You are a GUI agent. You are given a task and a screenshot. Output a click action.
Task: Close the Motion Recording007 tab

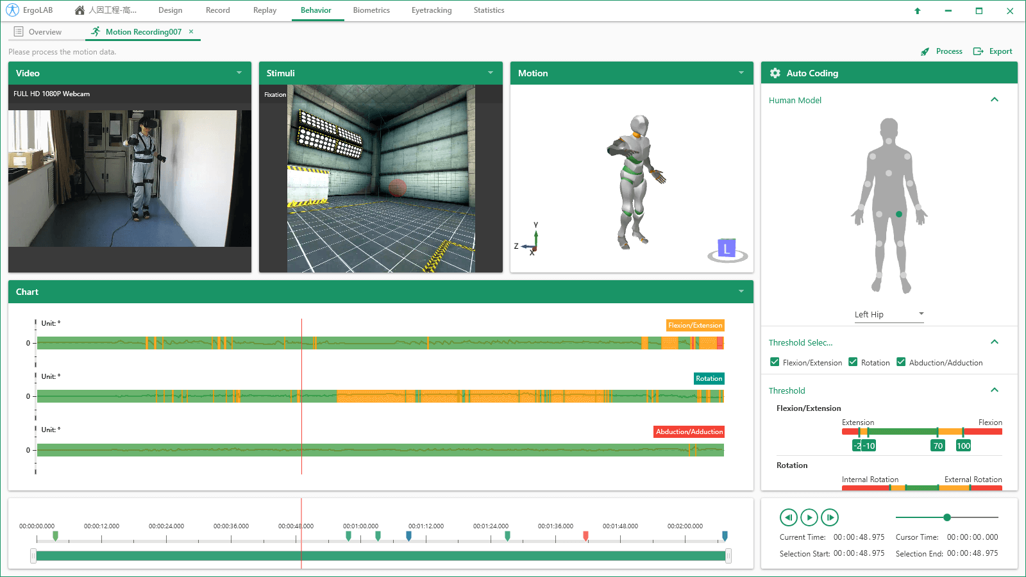(x=191, y=31)
